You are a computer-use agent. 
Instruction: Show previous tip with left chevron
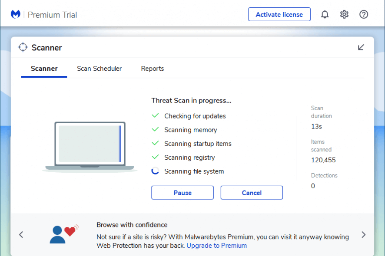[x=21, y=235]
